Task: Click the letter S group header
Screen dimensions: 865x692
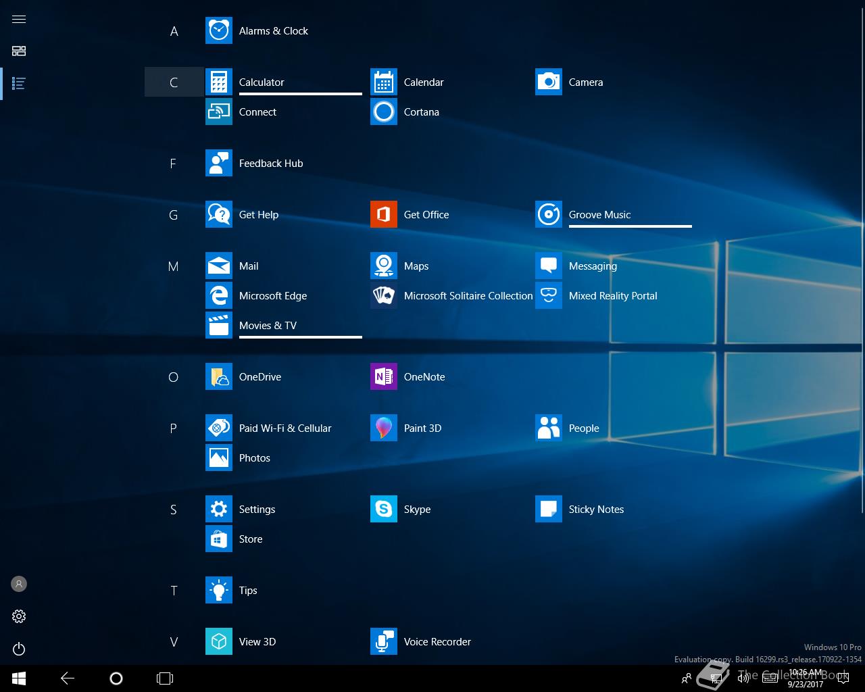Action: [174, 510]
